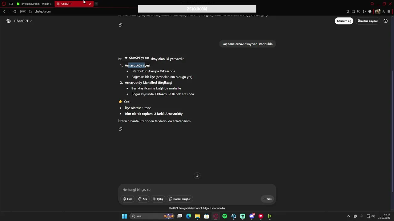Open the send/flow arrow icon in toolbar

[x=364, y=12]
